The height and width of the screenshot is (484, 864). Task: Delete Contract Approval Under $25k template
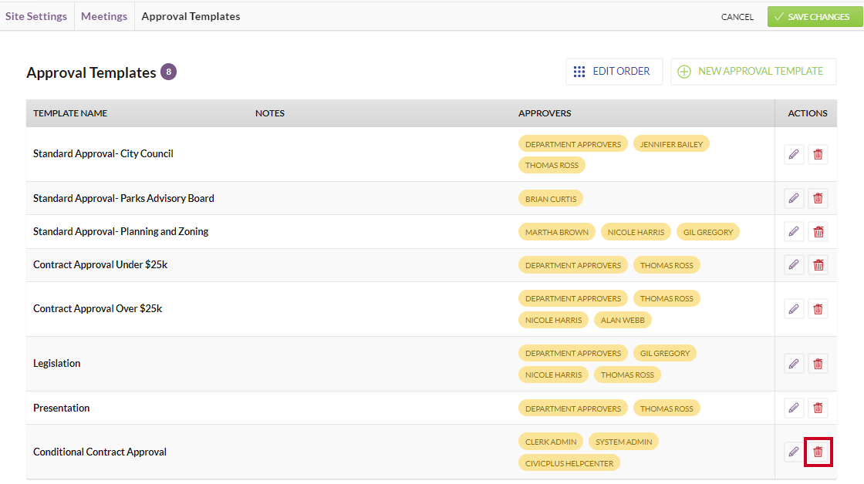(818, 265)
